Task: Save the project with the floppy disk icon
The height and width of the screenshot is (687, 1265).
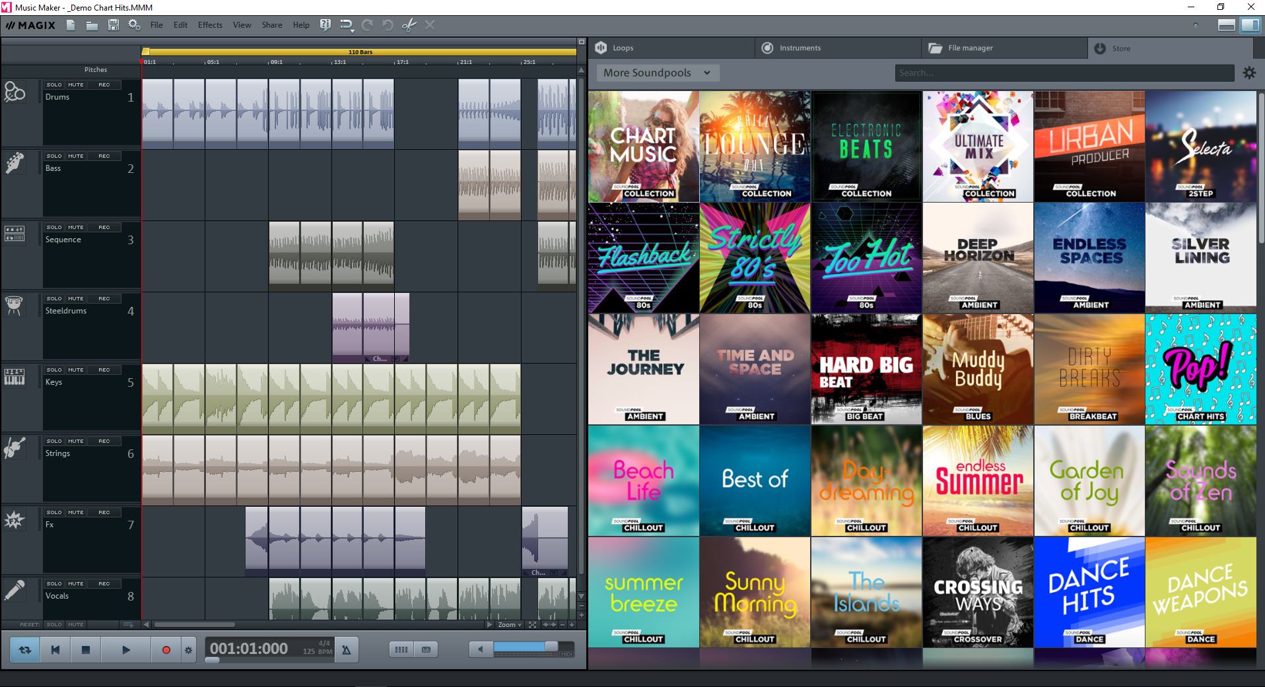Action: pyautogui.click(x=113, y=25)
